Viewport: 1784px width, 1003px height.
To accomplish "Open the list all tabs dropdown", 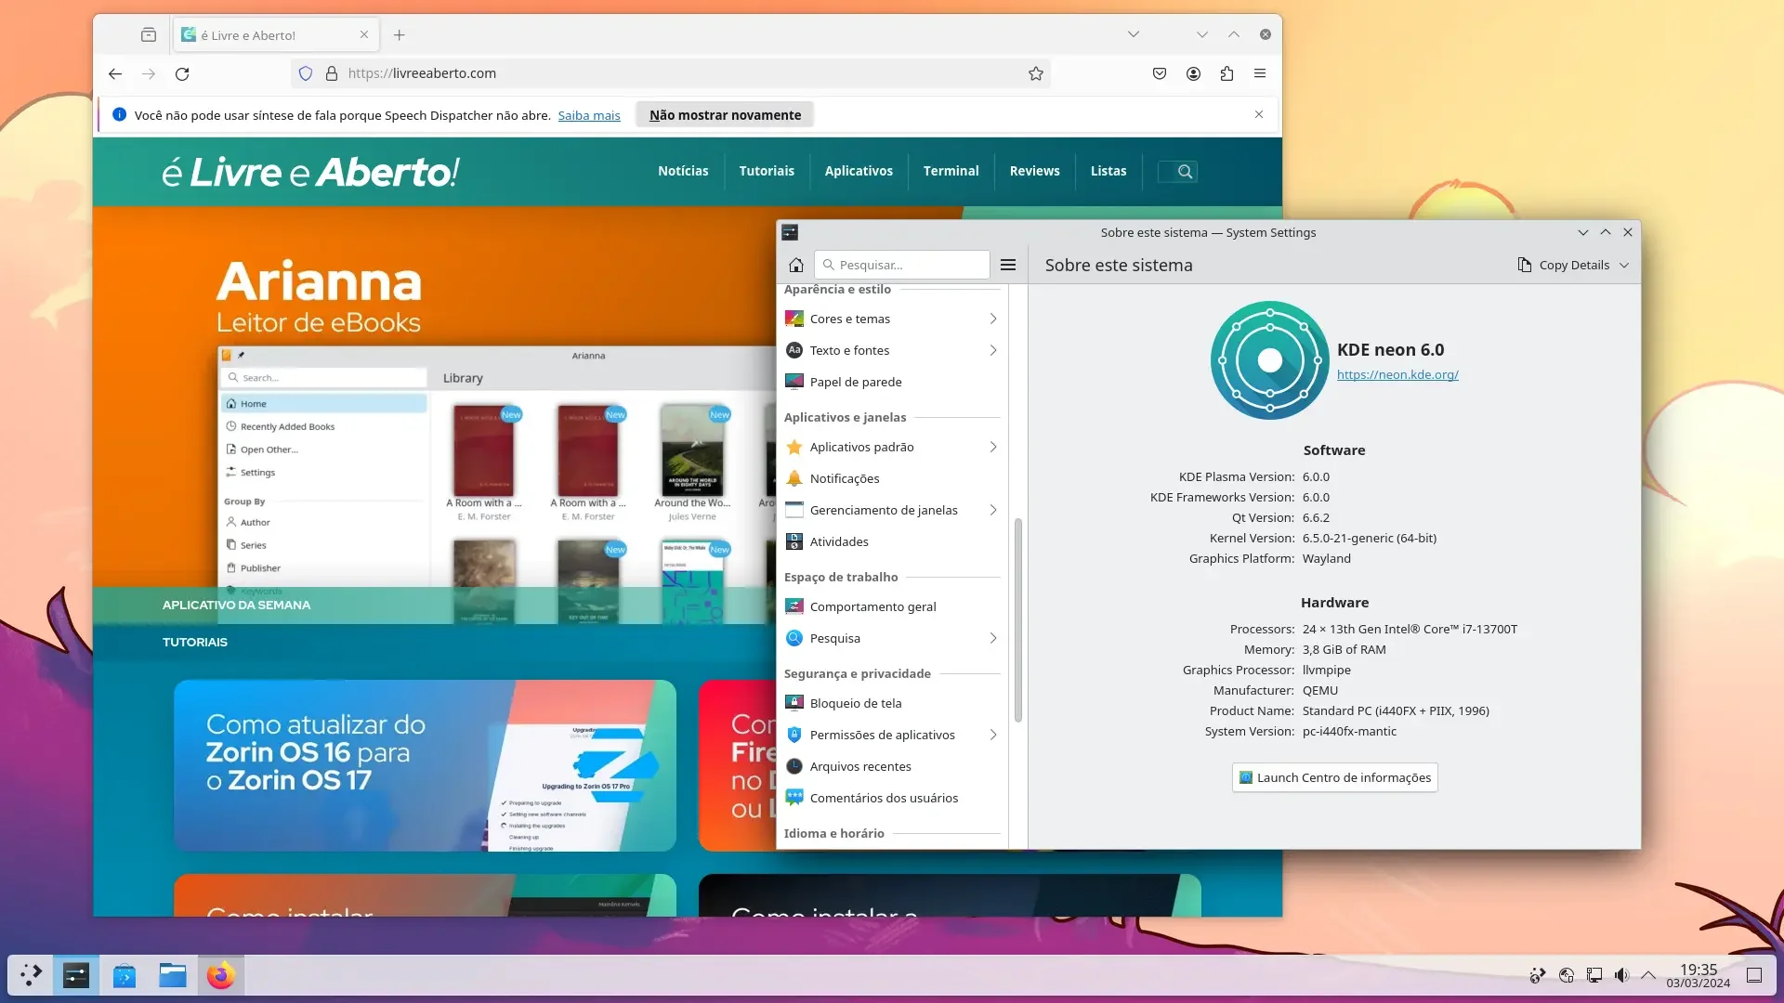I will (1134, 34).
